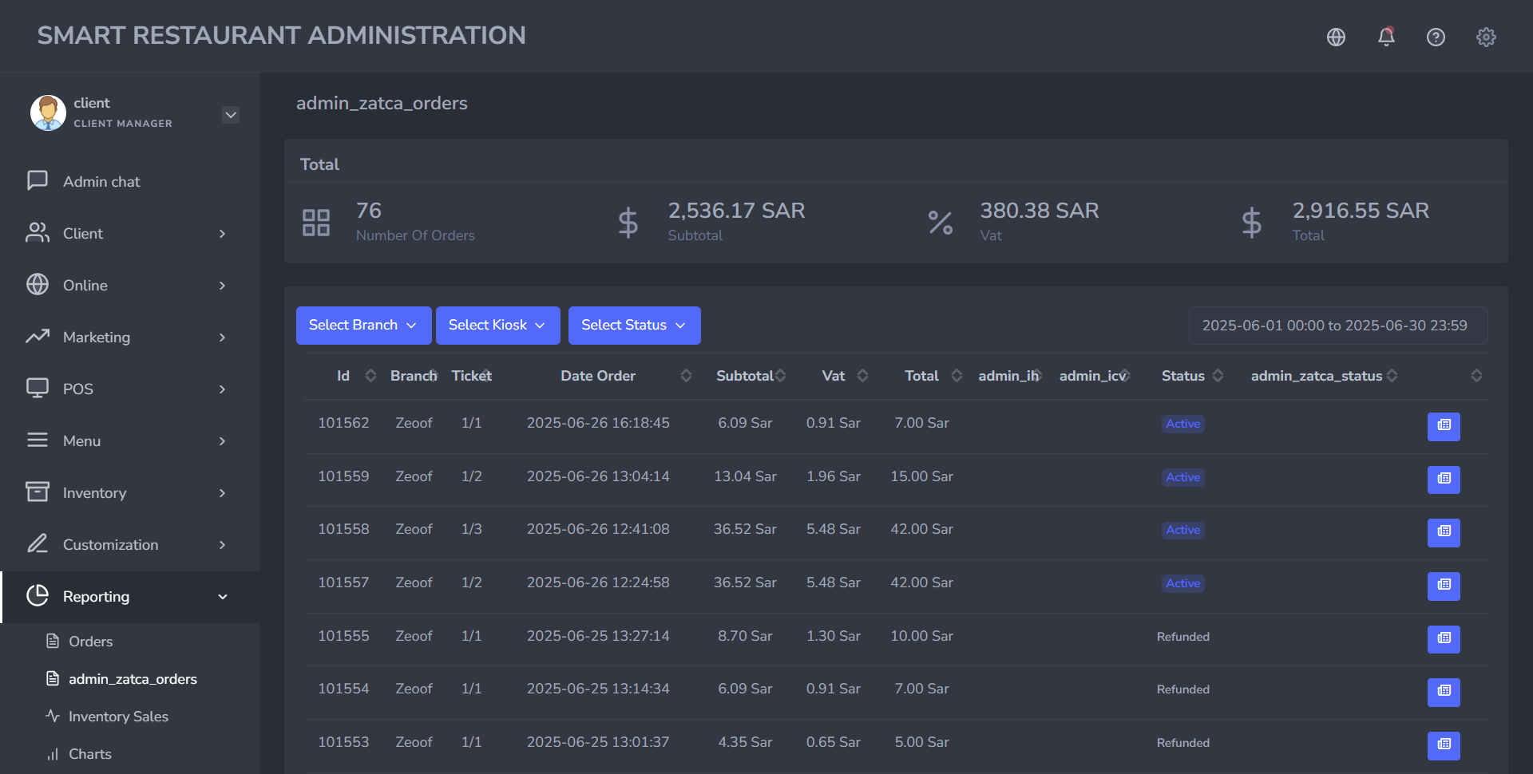This screenshot has height=774, width=1533.
Task: Click the Admin chat speech-bubble icon
Action: [38, 180]
